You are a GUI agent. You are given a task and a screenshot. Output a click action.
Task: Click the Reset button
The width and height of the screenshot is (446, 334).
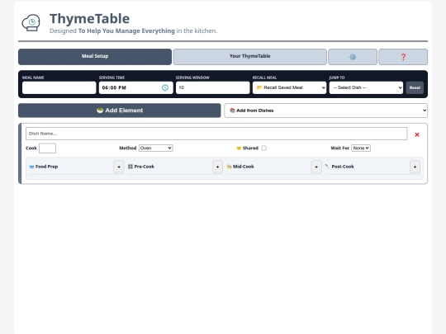coord(415,87)
